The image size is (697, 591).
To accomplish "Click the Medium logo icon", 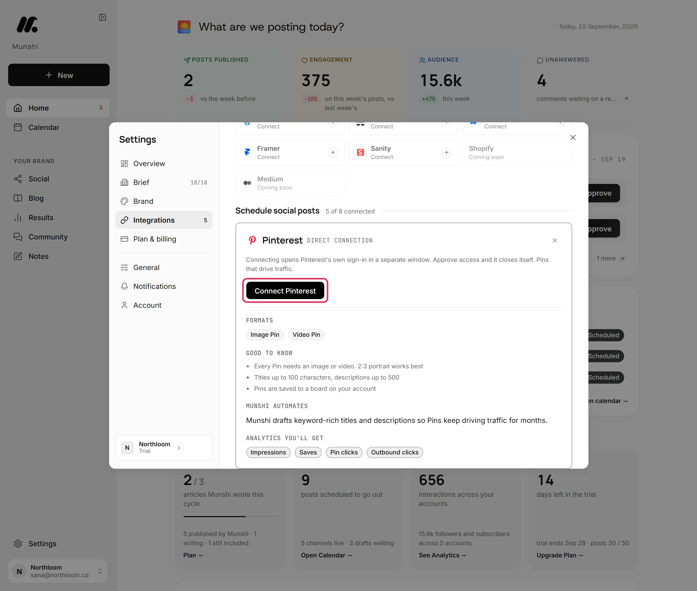I will (x=248, y=183).
